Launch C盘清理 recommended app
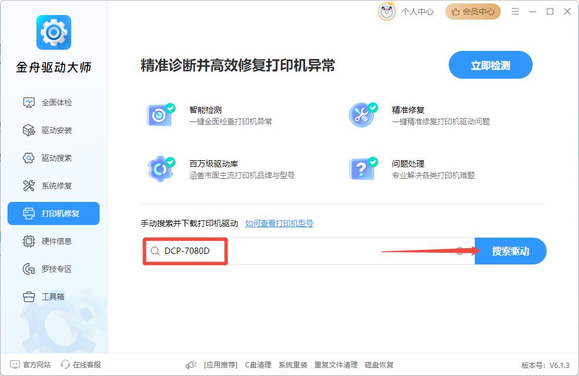 tap(258, 364)
